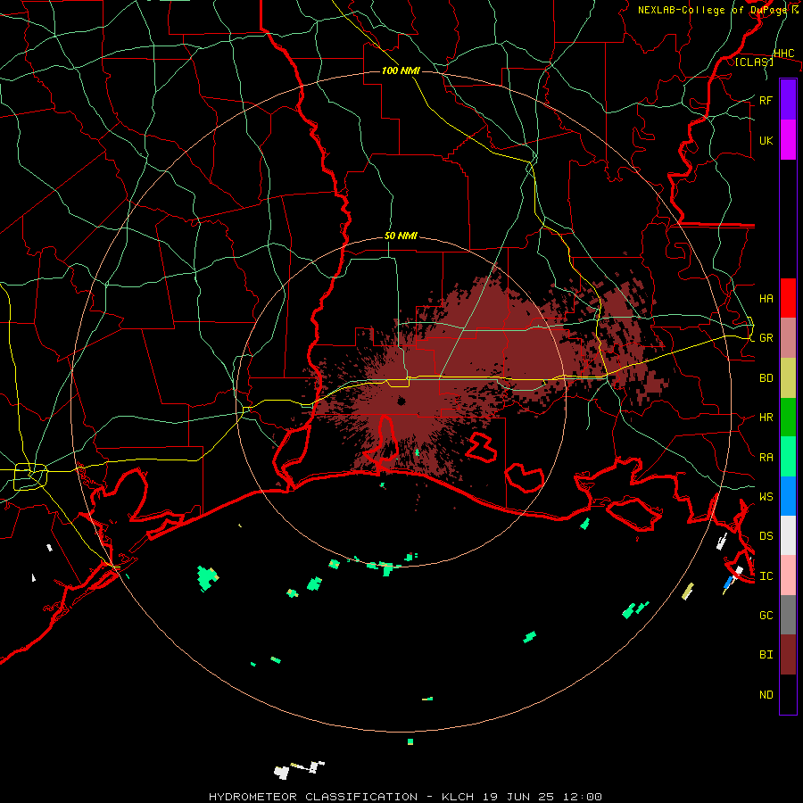The width and height of the screenshot is (803, 803).
Task: Click the 100 NMI range ring label
Action: point(401,70)
